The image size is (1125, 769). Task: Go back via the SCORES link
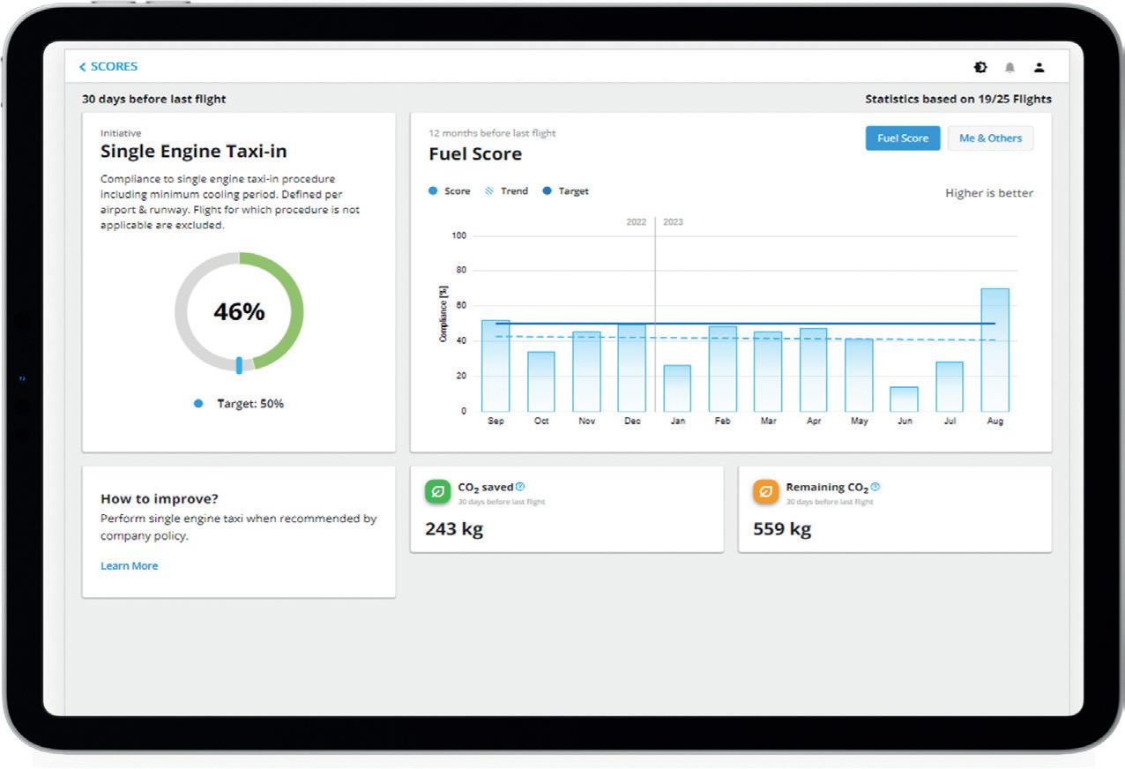[x=114, y=67]
